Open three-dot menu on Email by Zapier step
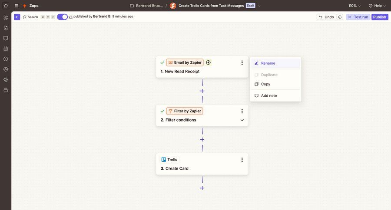391x210 pixels. tap(242, 62)
